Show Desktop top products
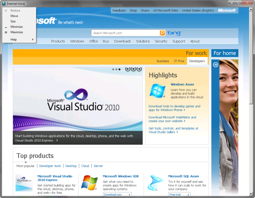The image size is (255, 198). click(71, 166)
